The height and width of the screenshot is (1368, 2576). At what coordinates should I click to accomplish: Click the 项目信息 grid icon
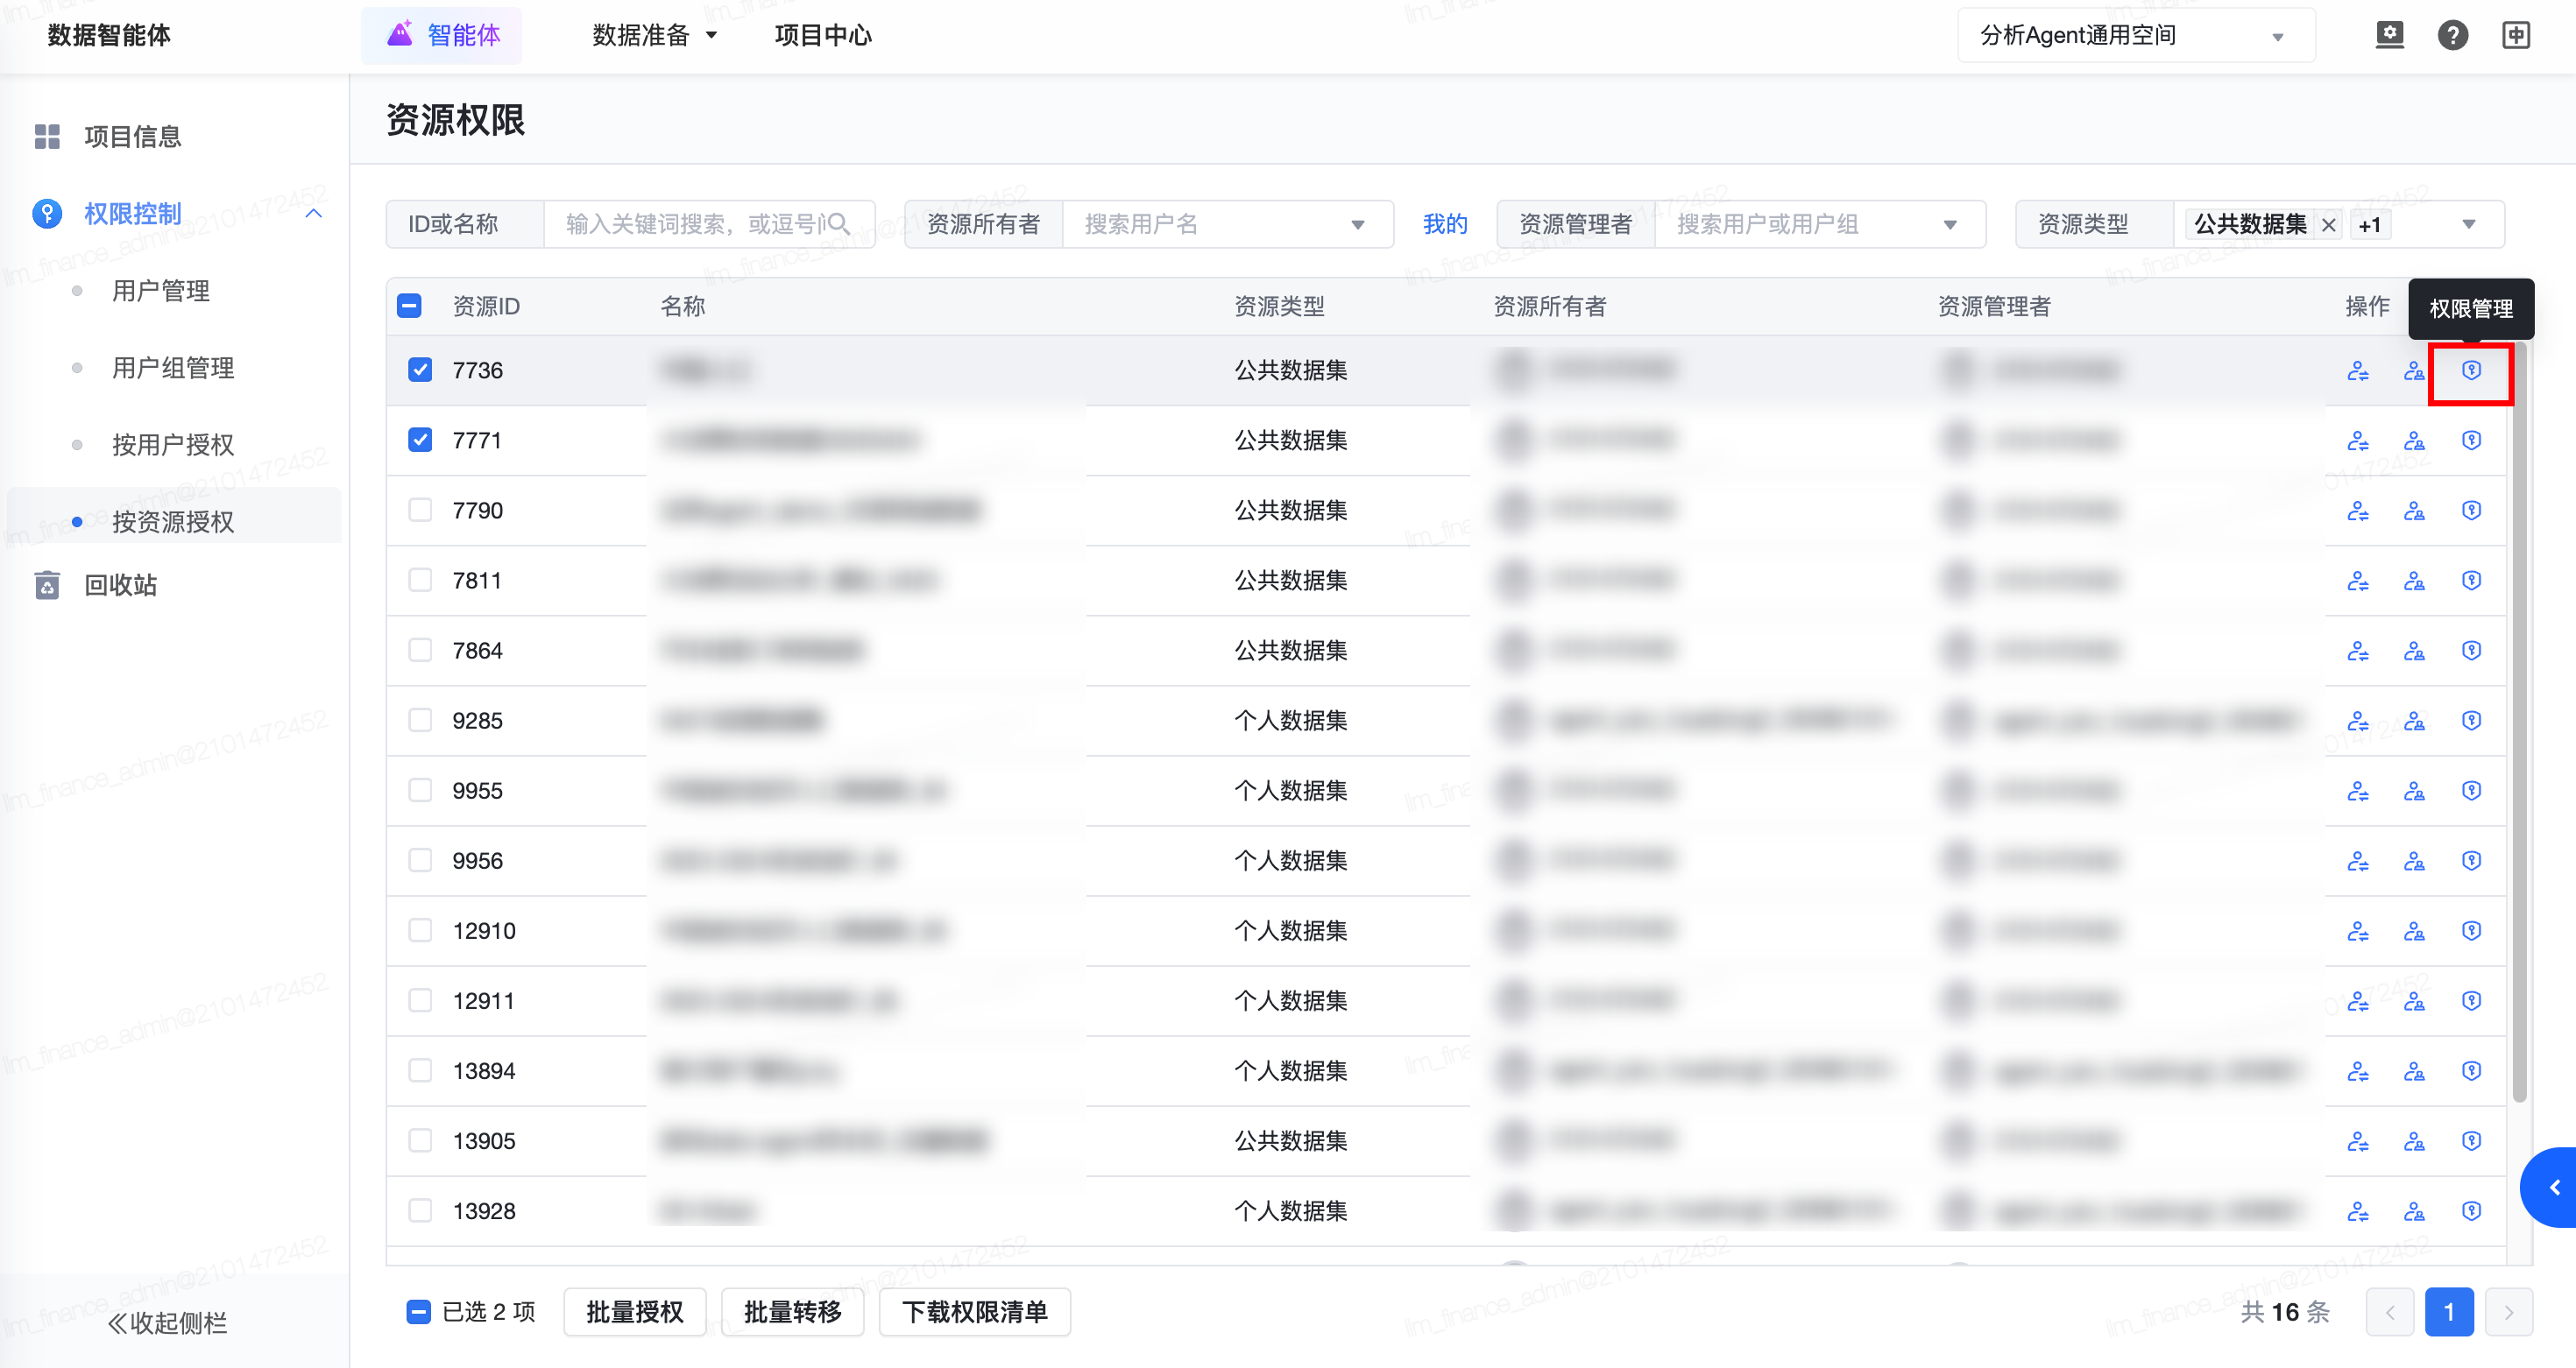pyautogui.click(x=47, y=136)
